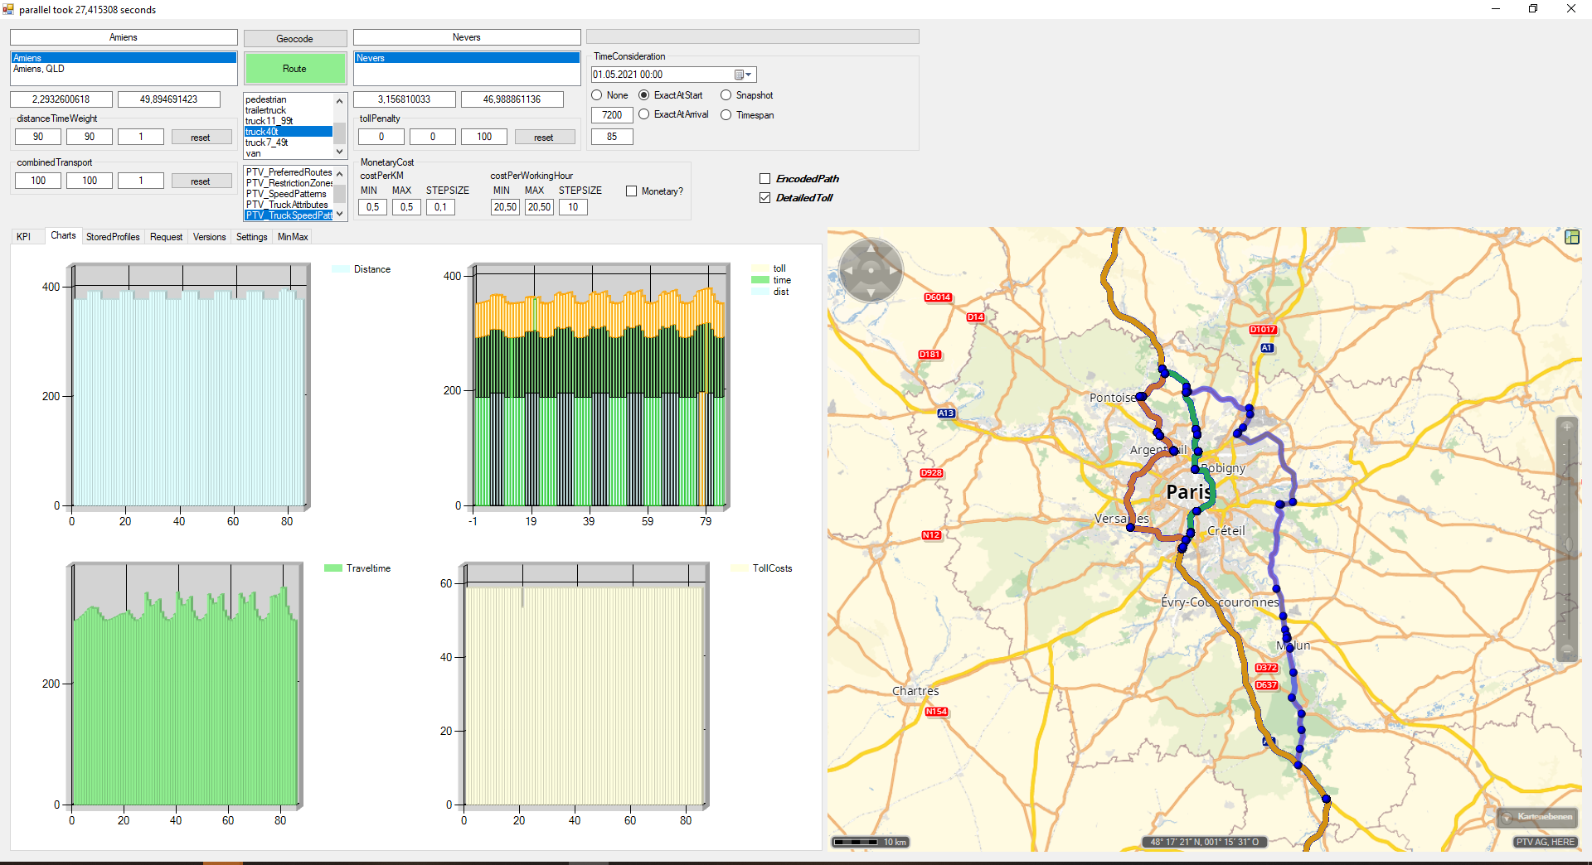Click the Geocode button
1592x865 pixels.
[294, 39]
